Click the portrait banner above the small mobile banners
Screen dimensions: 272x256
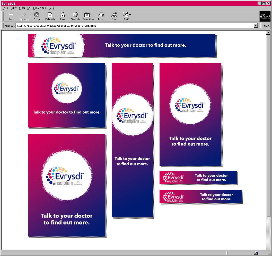190,115
